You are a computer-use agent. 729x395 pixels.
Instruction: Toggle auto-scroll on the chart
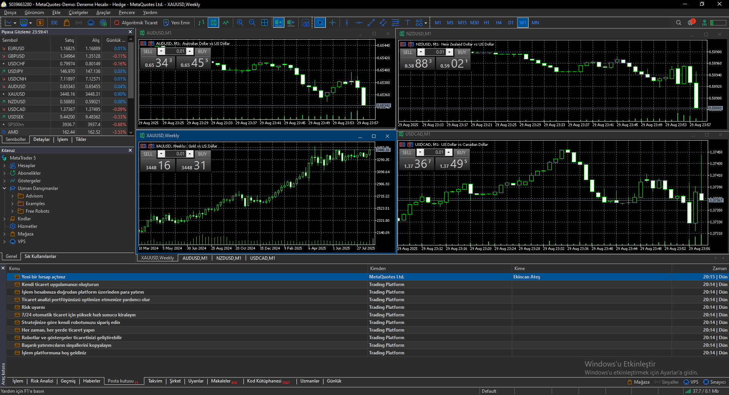(x=278, y=23)
